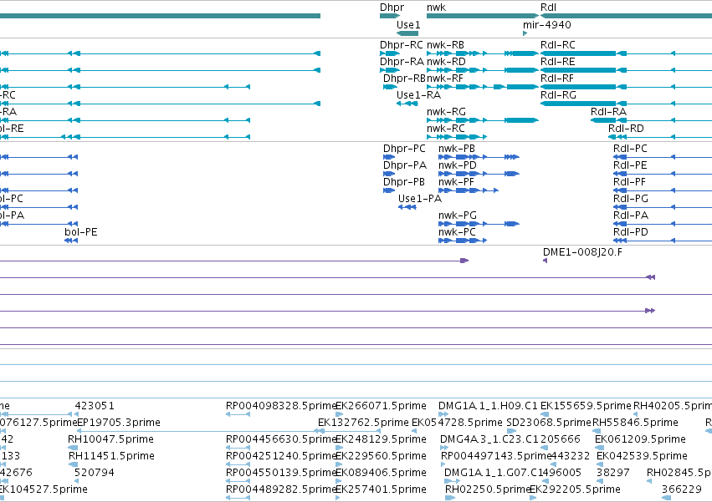Image resolution: width=712 pixels, height=502 pixels.
Task: Select EST EK042539.5prime
Action: [600, 464]
